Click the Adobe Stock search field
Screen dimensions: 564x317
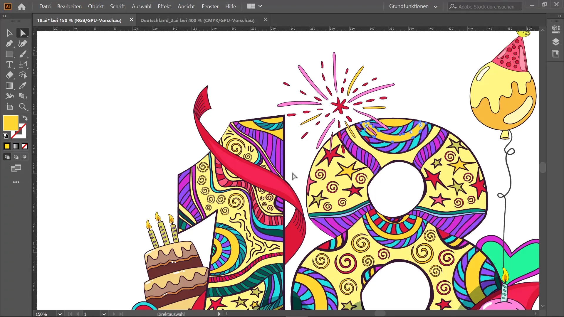click(485, 6)
